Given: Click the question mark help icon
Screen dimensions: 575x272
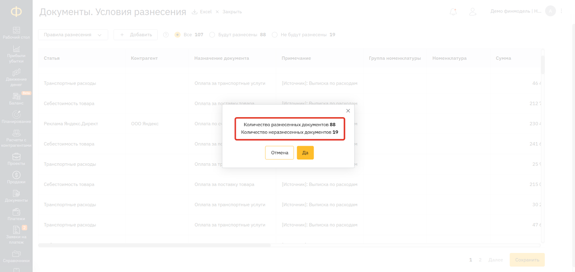Looking at the screenshot, I should point(166,35).
